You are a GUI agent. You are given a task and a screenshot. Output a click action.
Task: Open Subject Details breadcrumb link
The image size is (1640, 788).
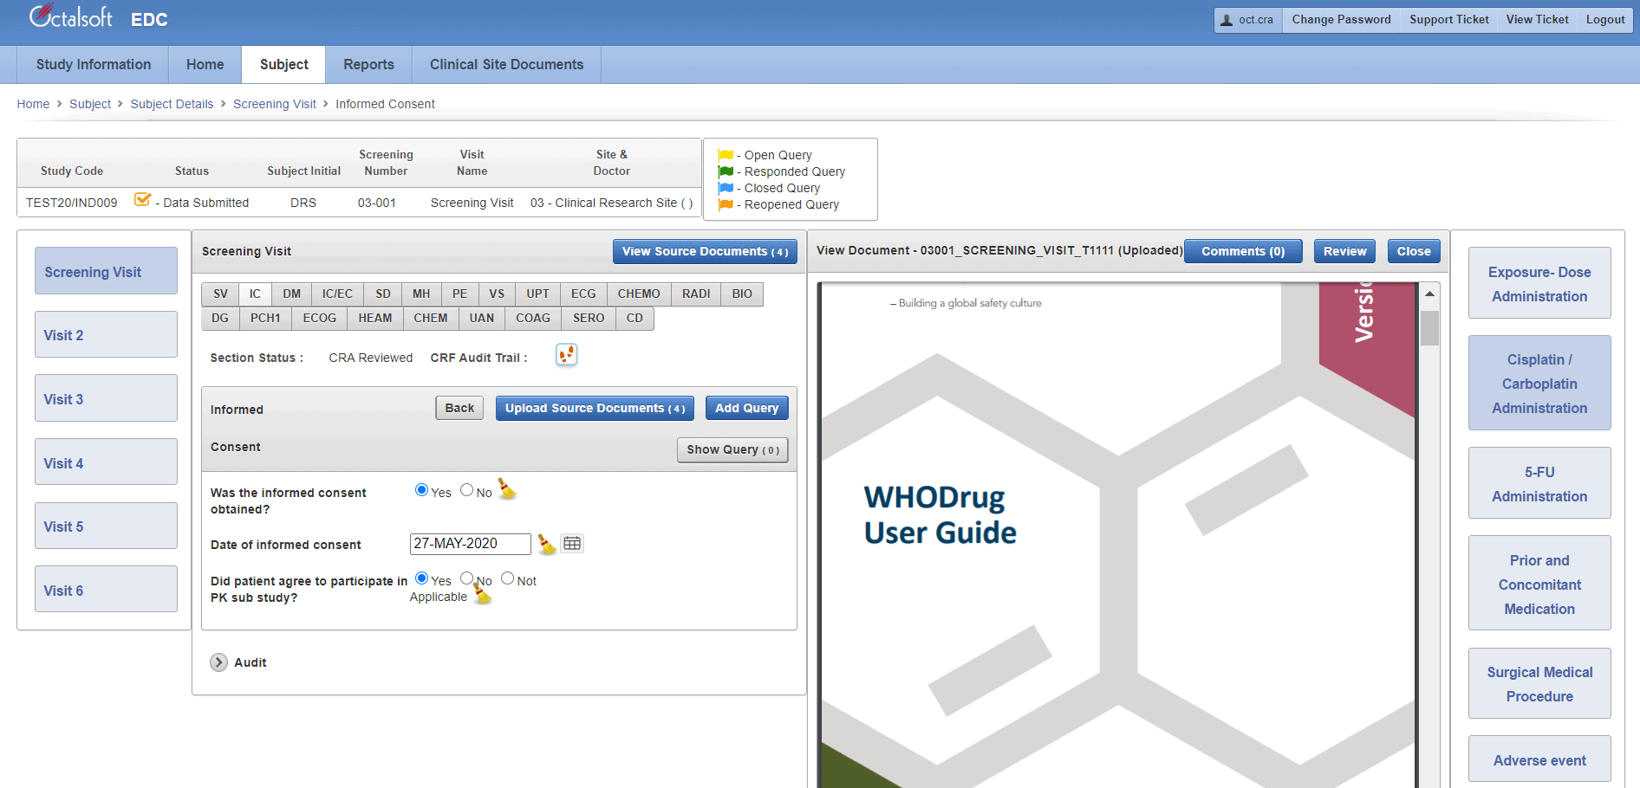[172, 104]
